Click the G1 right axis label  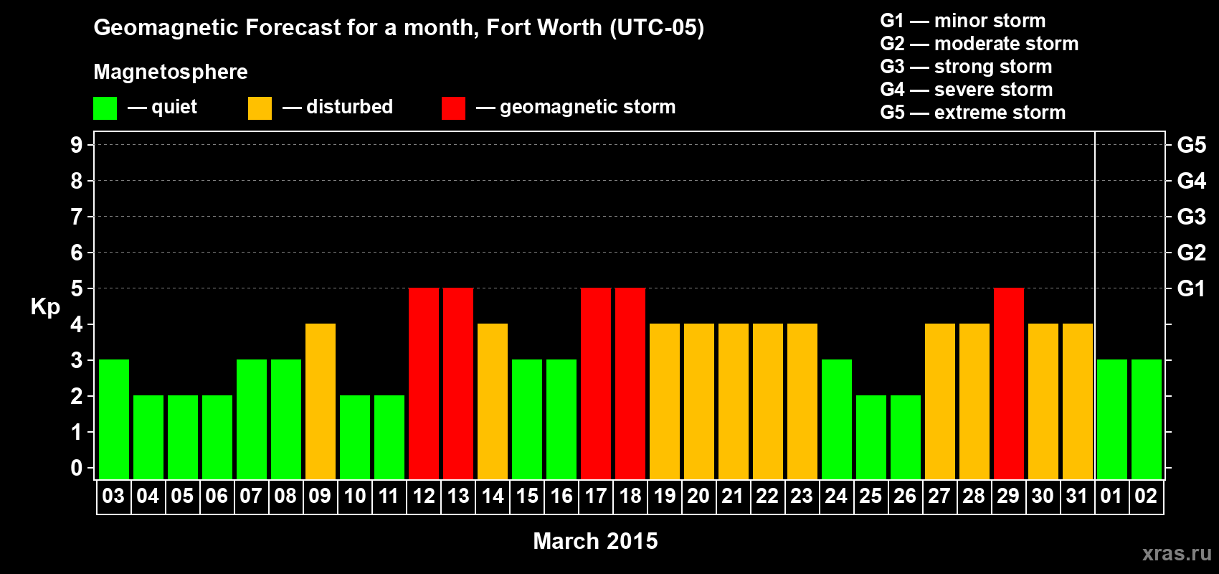point(1192,288)
